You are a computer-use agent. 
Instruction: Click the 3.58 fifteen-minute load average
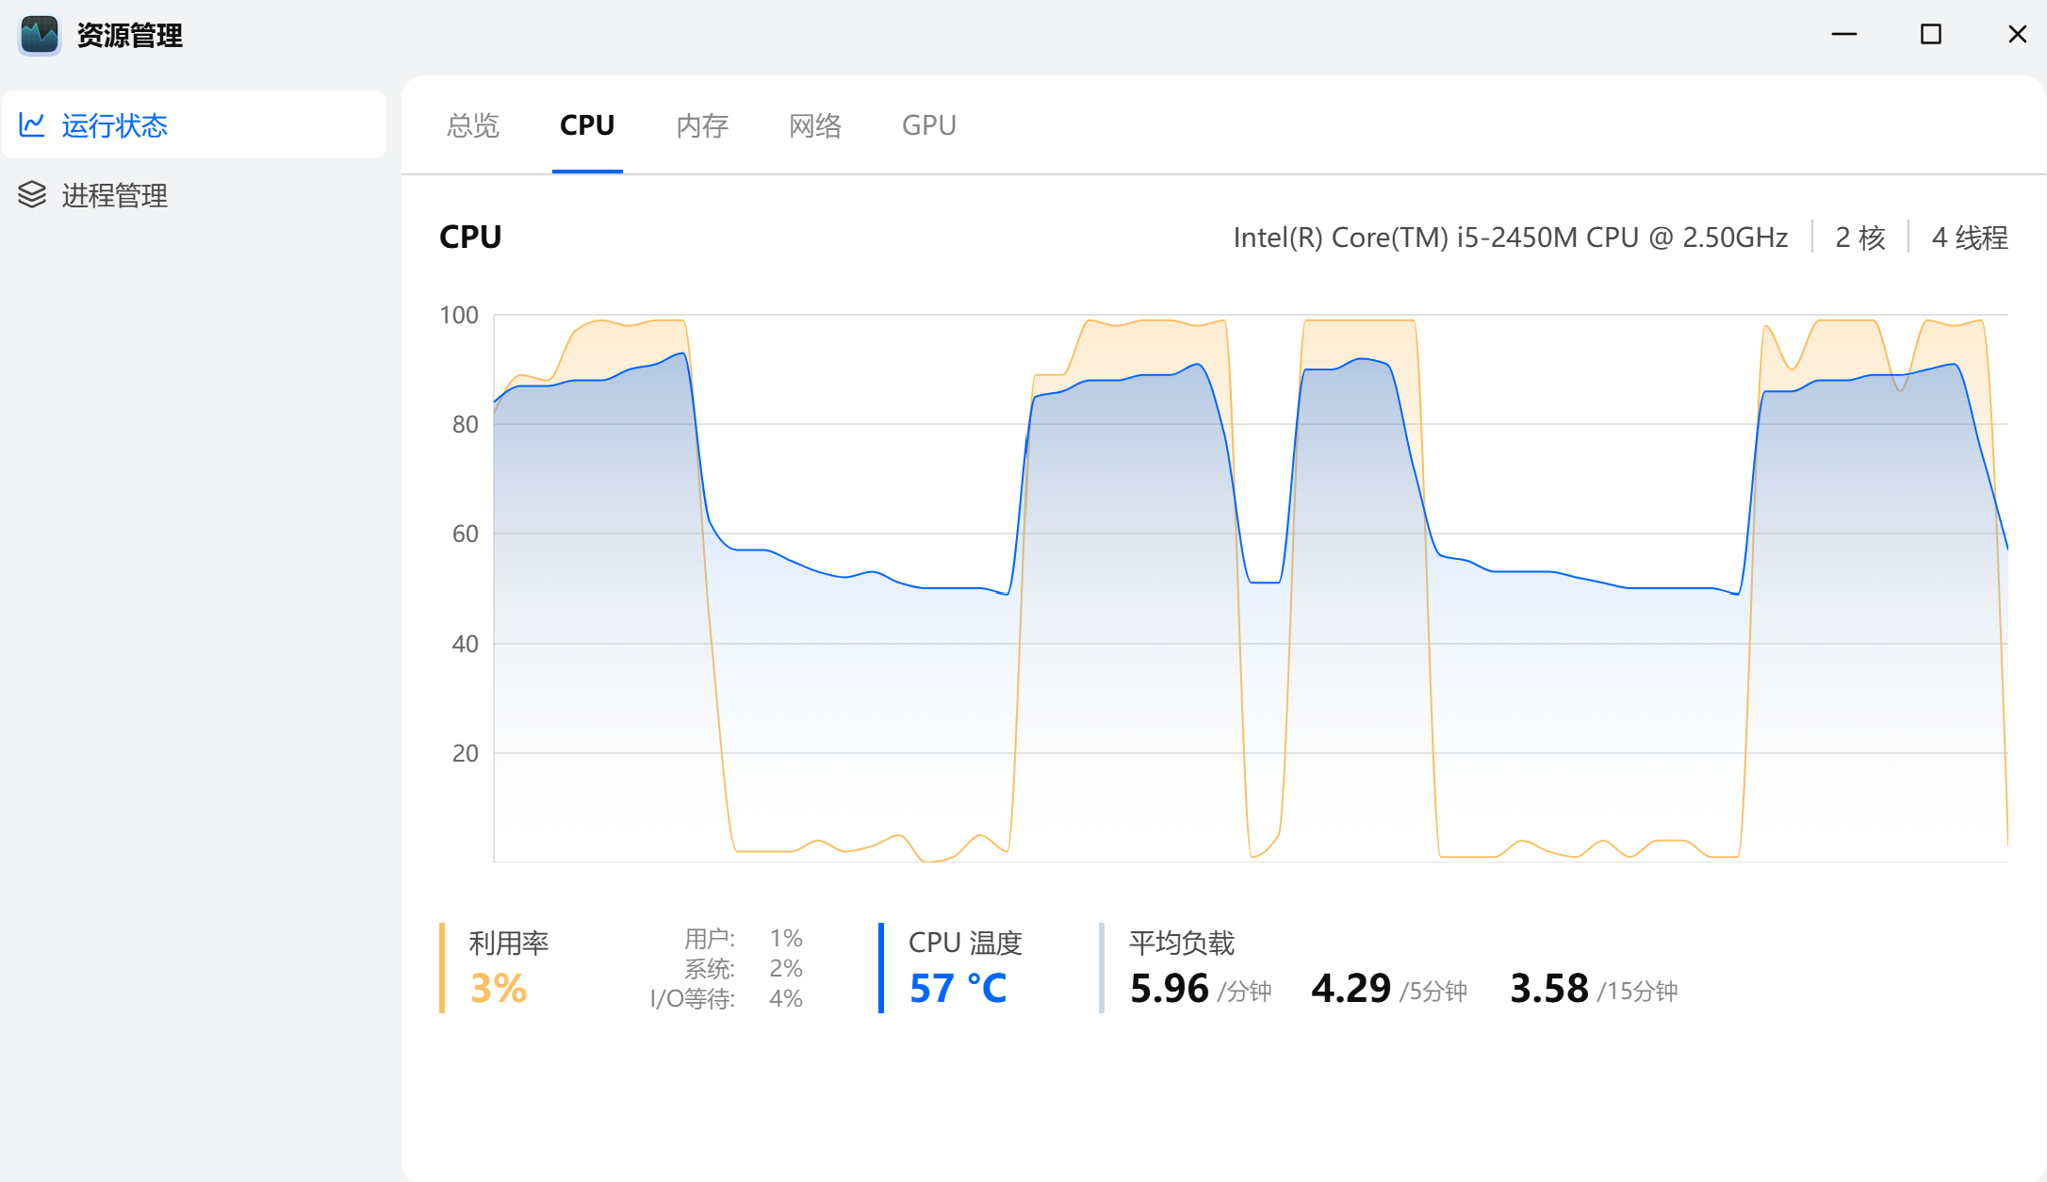(1548, 988)
